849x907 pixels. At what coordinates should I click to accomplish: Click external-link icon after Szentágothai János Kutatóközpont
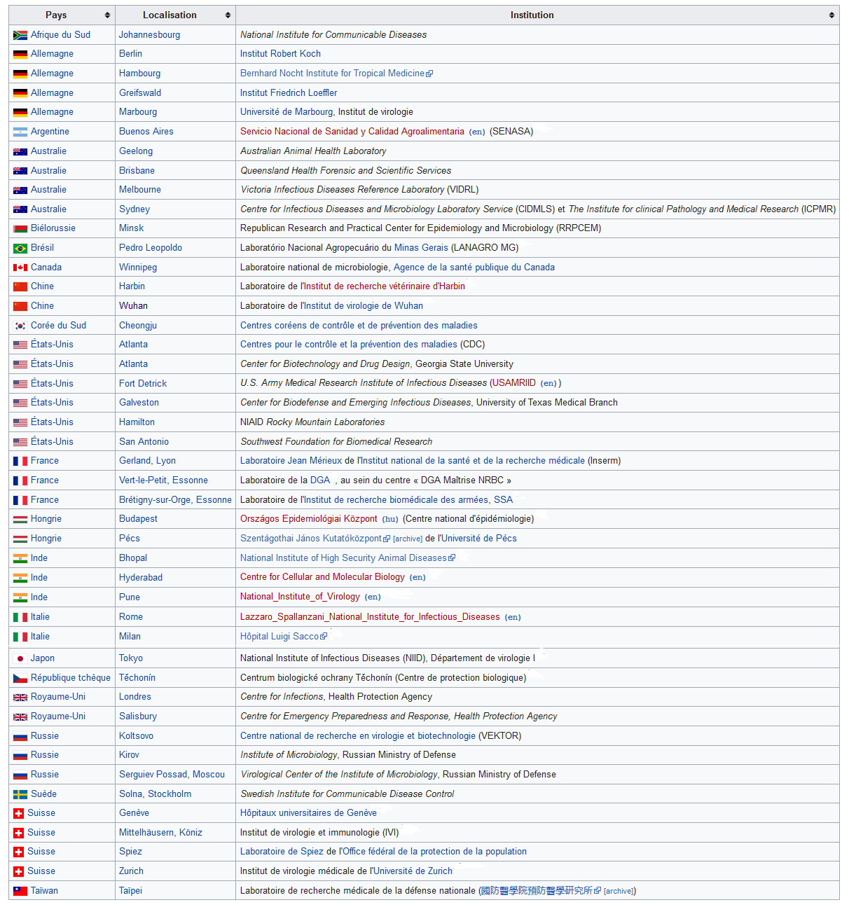tap(387, 539)
